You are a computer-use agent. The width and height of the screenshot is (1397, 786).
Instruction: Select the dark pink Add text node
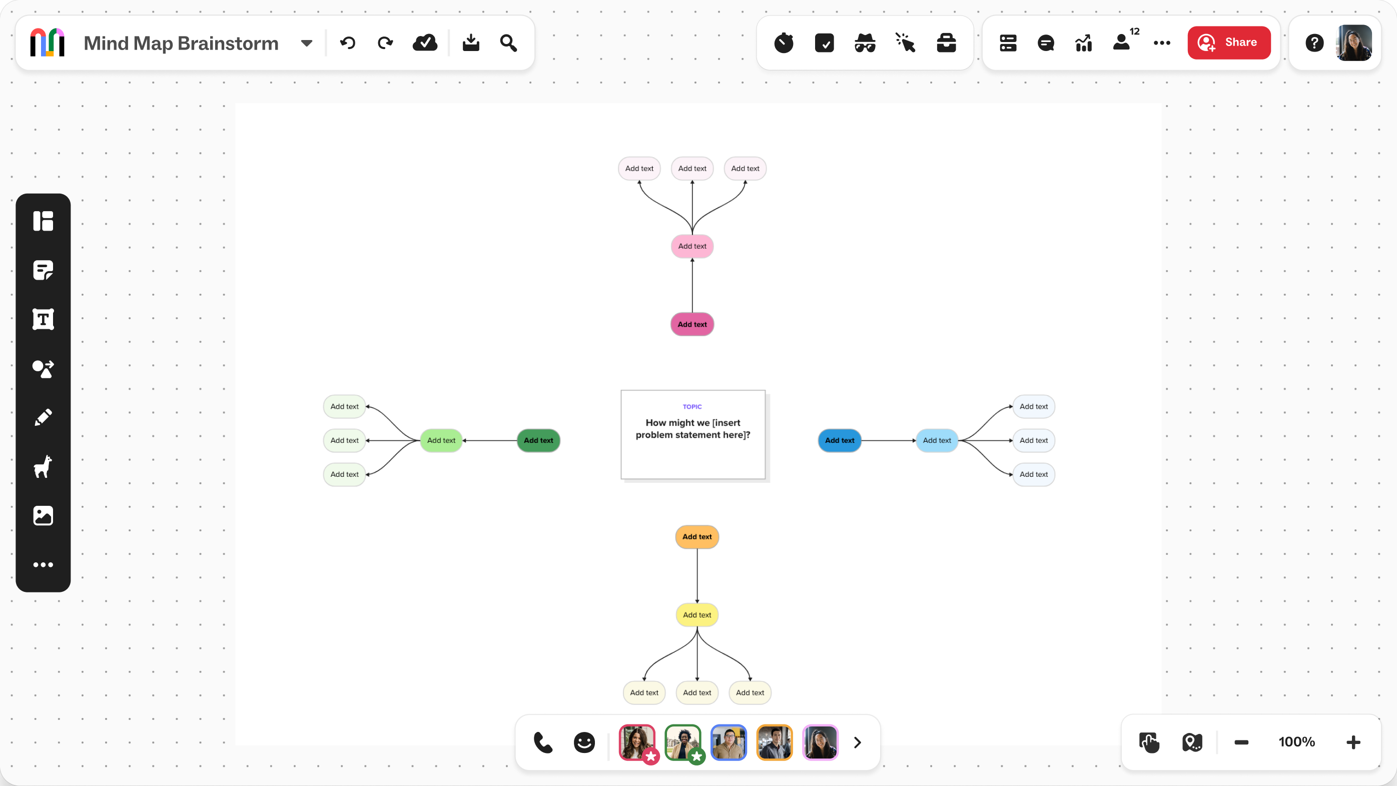(x=692, y=324)
